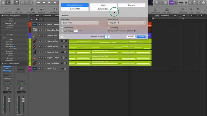207x116 pixels.
Task: Toggle the Inspector button in control bar
Action: pos(8,3)
